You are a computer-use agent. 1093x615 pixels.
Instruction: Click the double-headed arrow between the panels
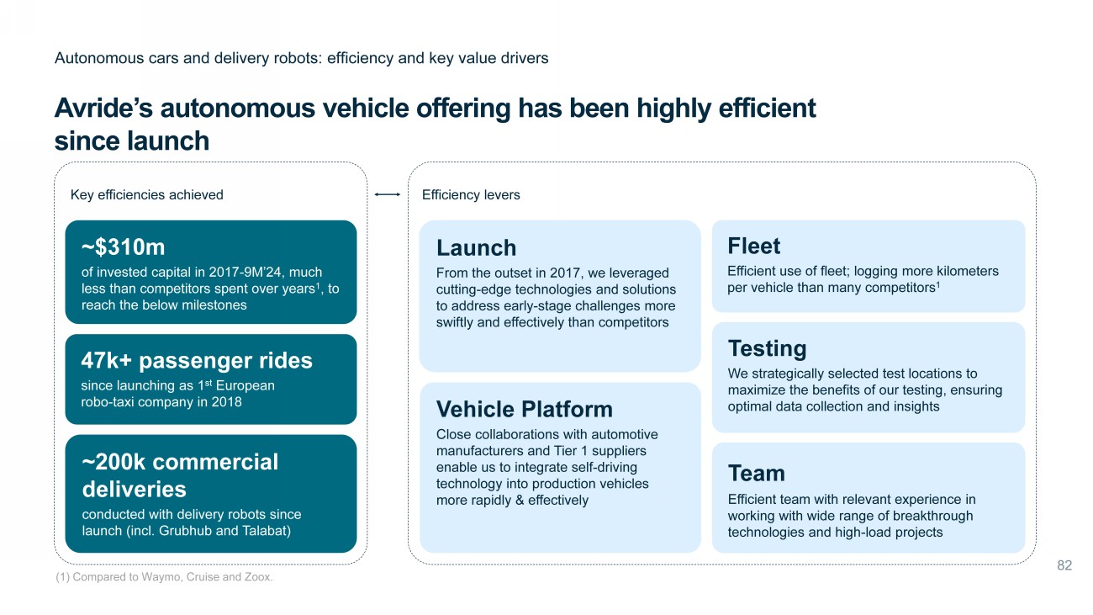(387, 194)
